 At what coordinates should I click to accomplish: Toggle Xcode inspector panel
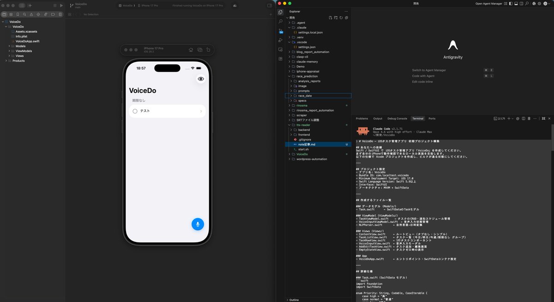(x=270, y=6)
